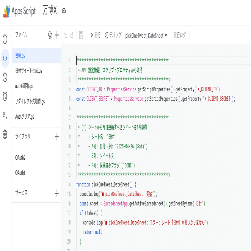Open the Triggers alarm clock icon
The width and height of the screenshot is (251, 251).
coord(5,96)
